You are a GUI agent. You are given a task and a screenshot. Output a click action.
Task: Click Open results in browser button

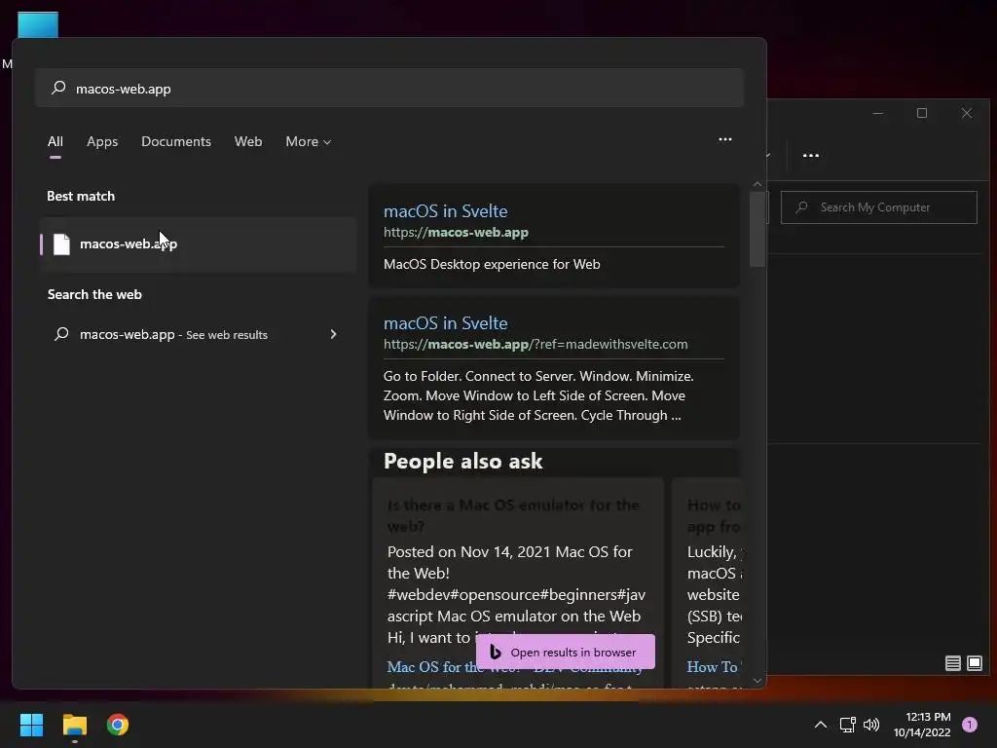566,652
